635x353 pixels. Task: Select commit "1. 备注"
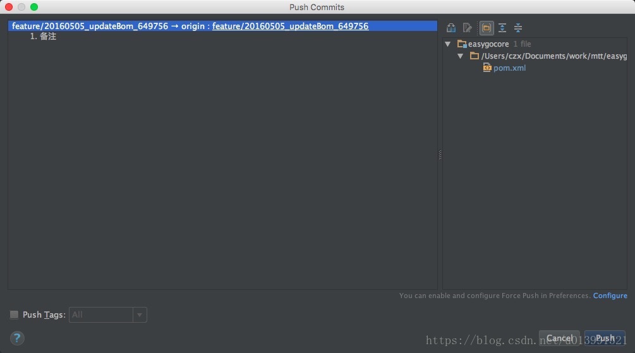44,37
